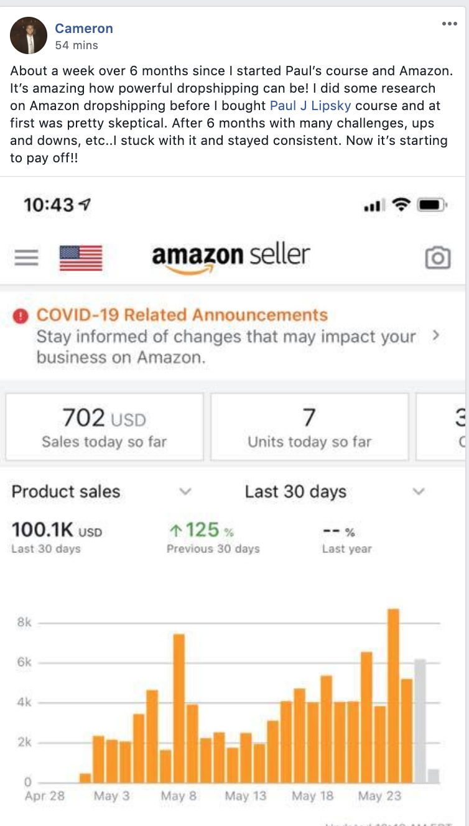Select the Sales today so far card
Screen dimensions: 469x826
click(x=104, y=427)
